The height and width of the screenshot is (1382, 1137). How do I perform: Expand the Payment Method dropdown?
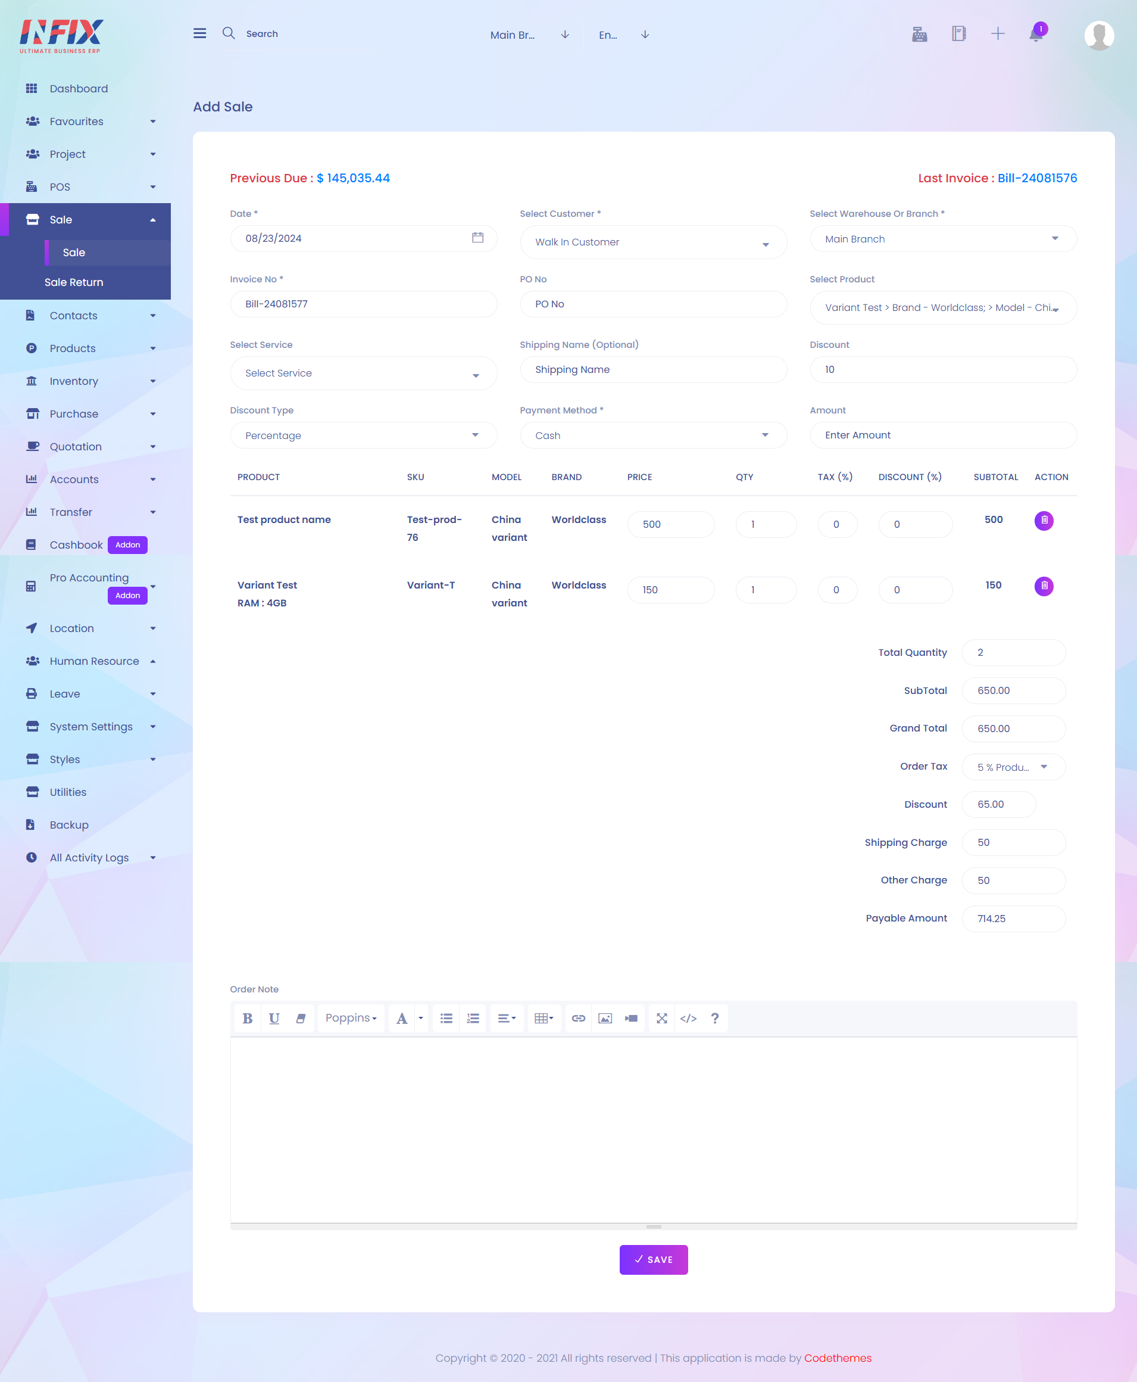[653, 435]
